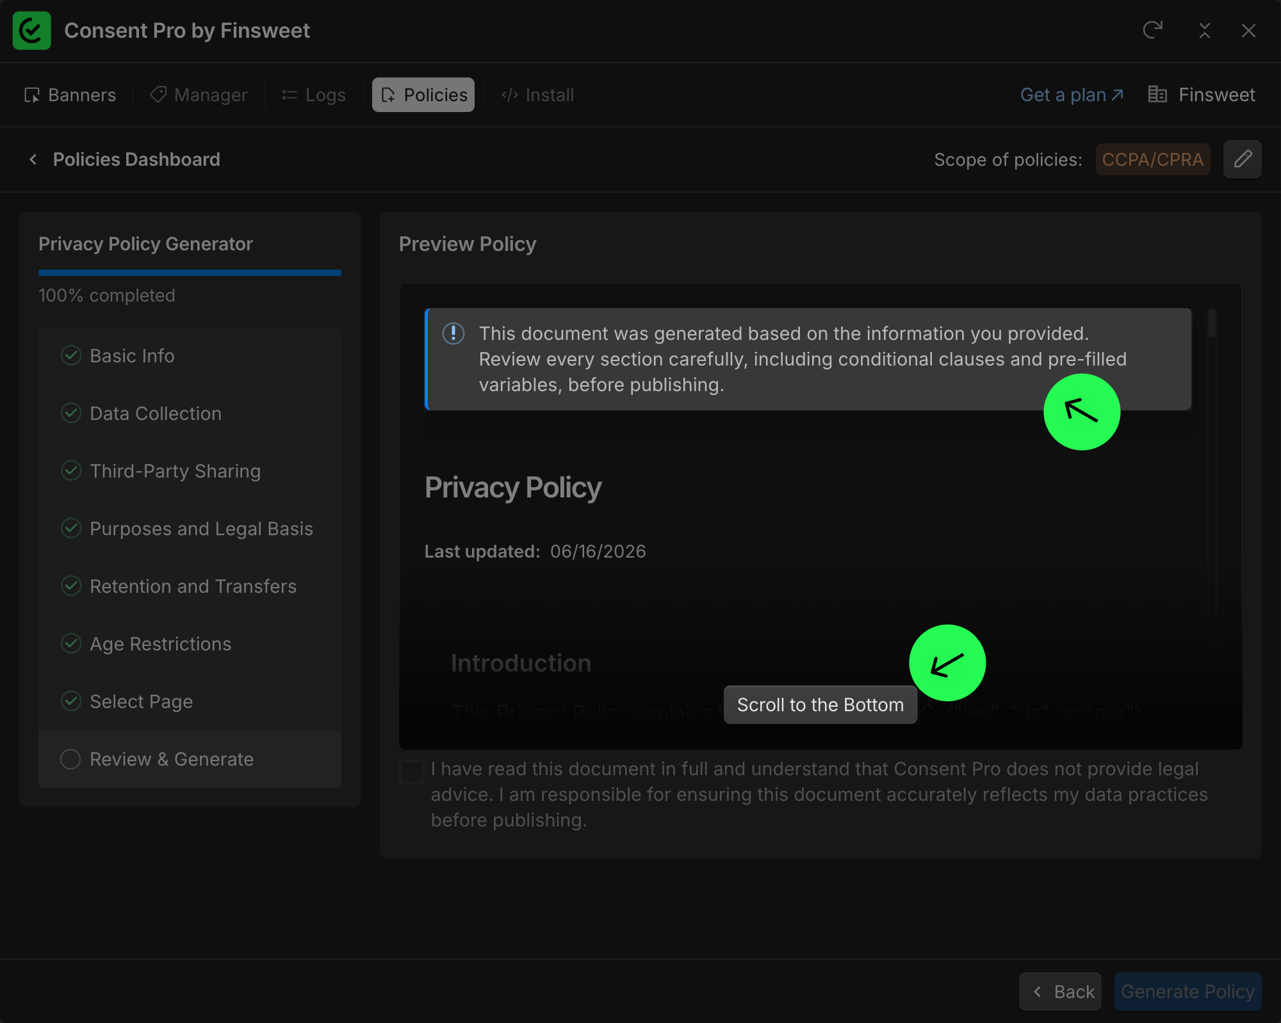Open the Select Page step
Image resolution: width=1281 pixels, height=1023 pixels.
(190, 702)
